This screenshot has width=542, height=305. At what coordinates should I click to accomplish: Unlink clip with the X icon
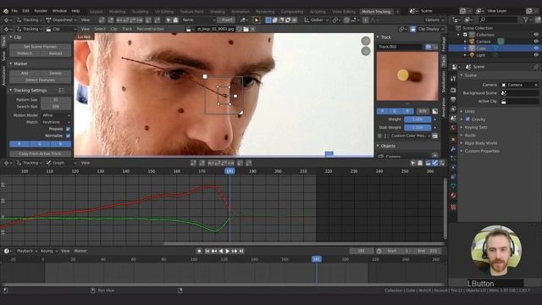[x=252, y=29]
